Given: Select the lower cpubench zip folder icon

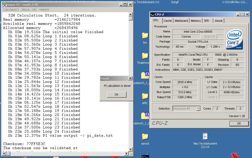Looking at the screenshot, I should (145, 116).
